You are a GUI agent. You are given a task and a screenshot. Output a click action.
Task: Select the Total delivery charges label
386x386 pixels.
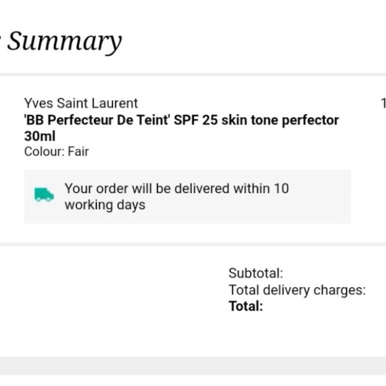coord(297,290)
